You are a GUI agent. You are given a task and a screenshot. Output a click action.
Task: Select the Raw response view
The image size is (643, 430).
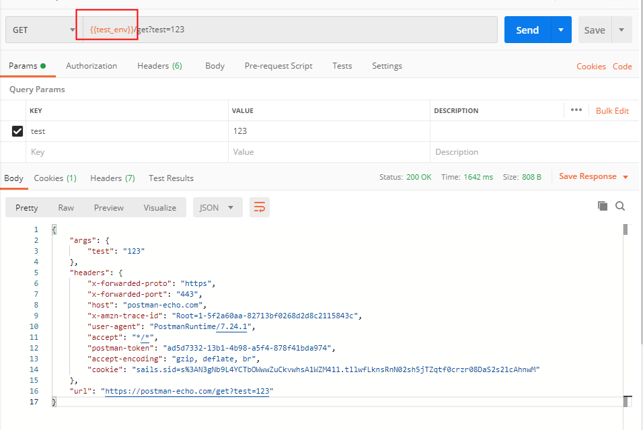click(66, 207)
